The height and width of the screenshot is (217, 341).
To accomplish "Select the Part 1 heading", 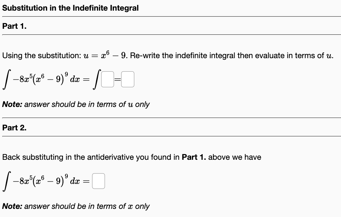I will point(14,26).
